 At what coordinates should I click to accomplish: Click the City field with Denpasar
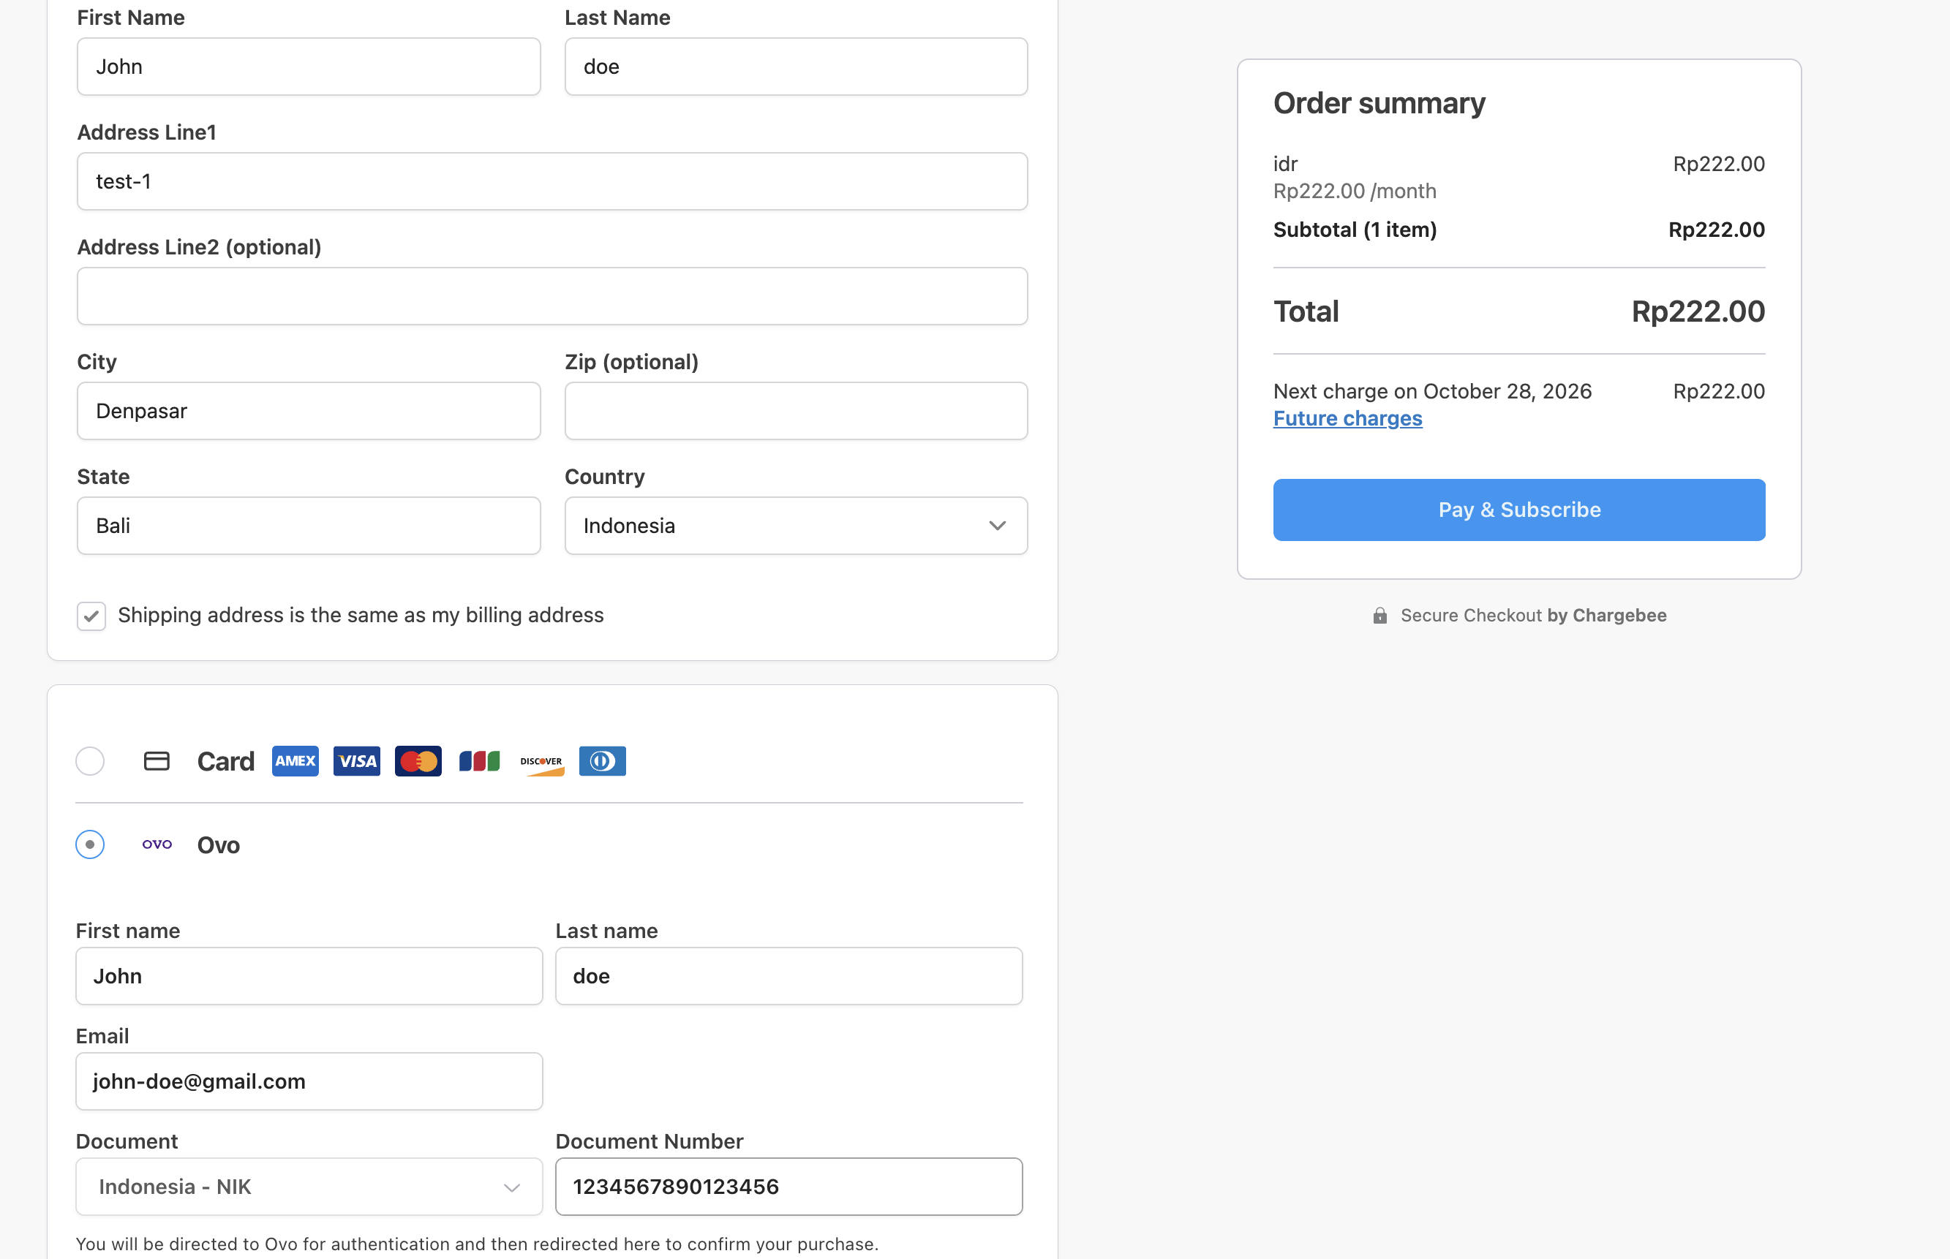[308, 411]
